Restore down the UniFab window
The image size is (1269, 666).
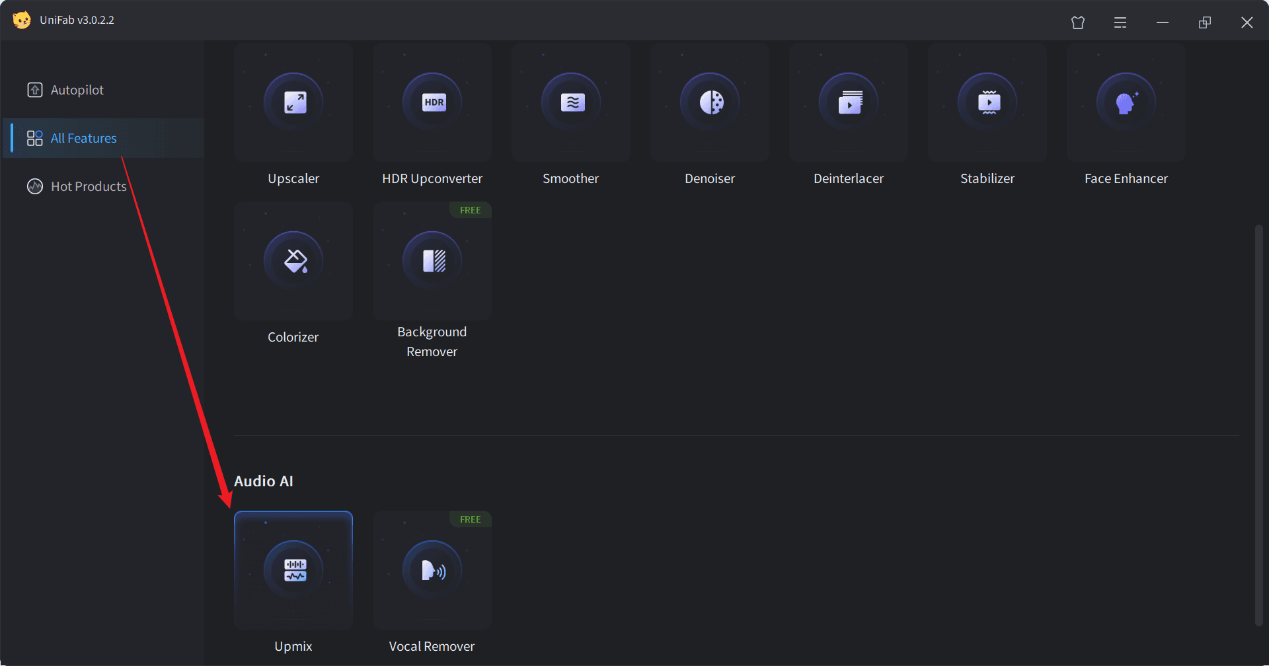[x=1205, y=22]
